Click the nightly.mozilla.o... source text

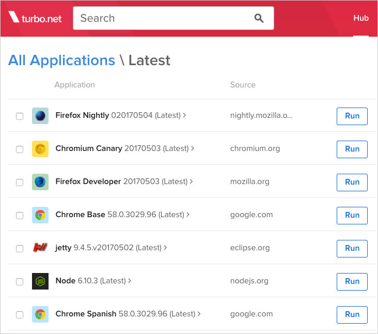point(261,116)
